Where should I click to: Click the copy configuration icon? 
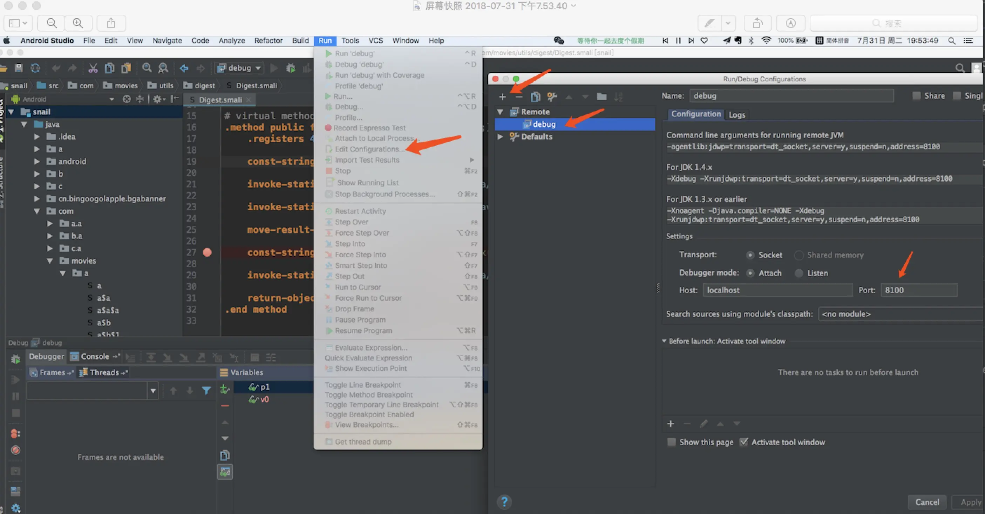pyautogui.click(x=535, y=97)
